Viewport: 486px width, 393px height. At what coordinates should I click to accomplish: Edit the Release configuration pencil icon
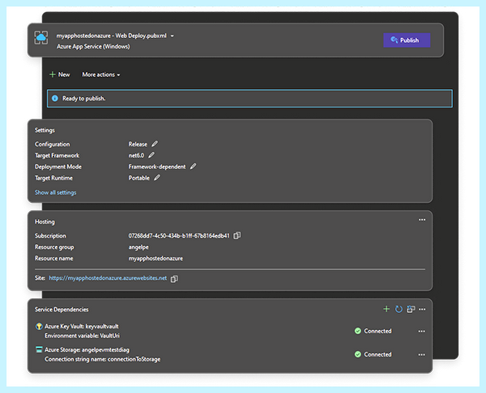point(155,144)
